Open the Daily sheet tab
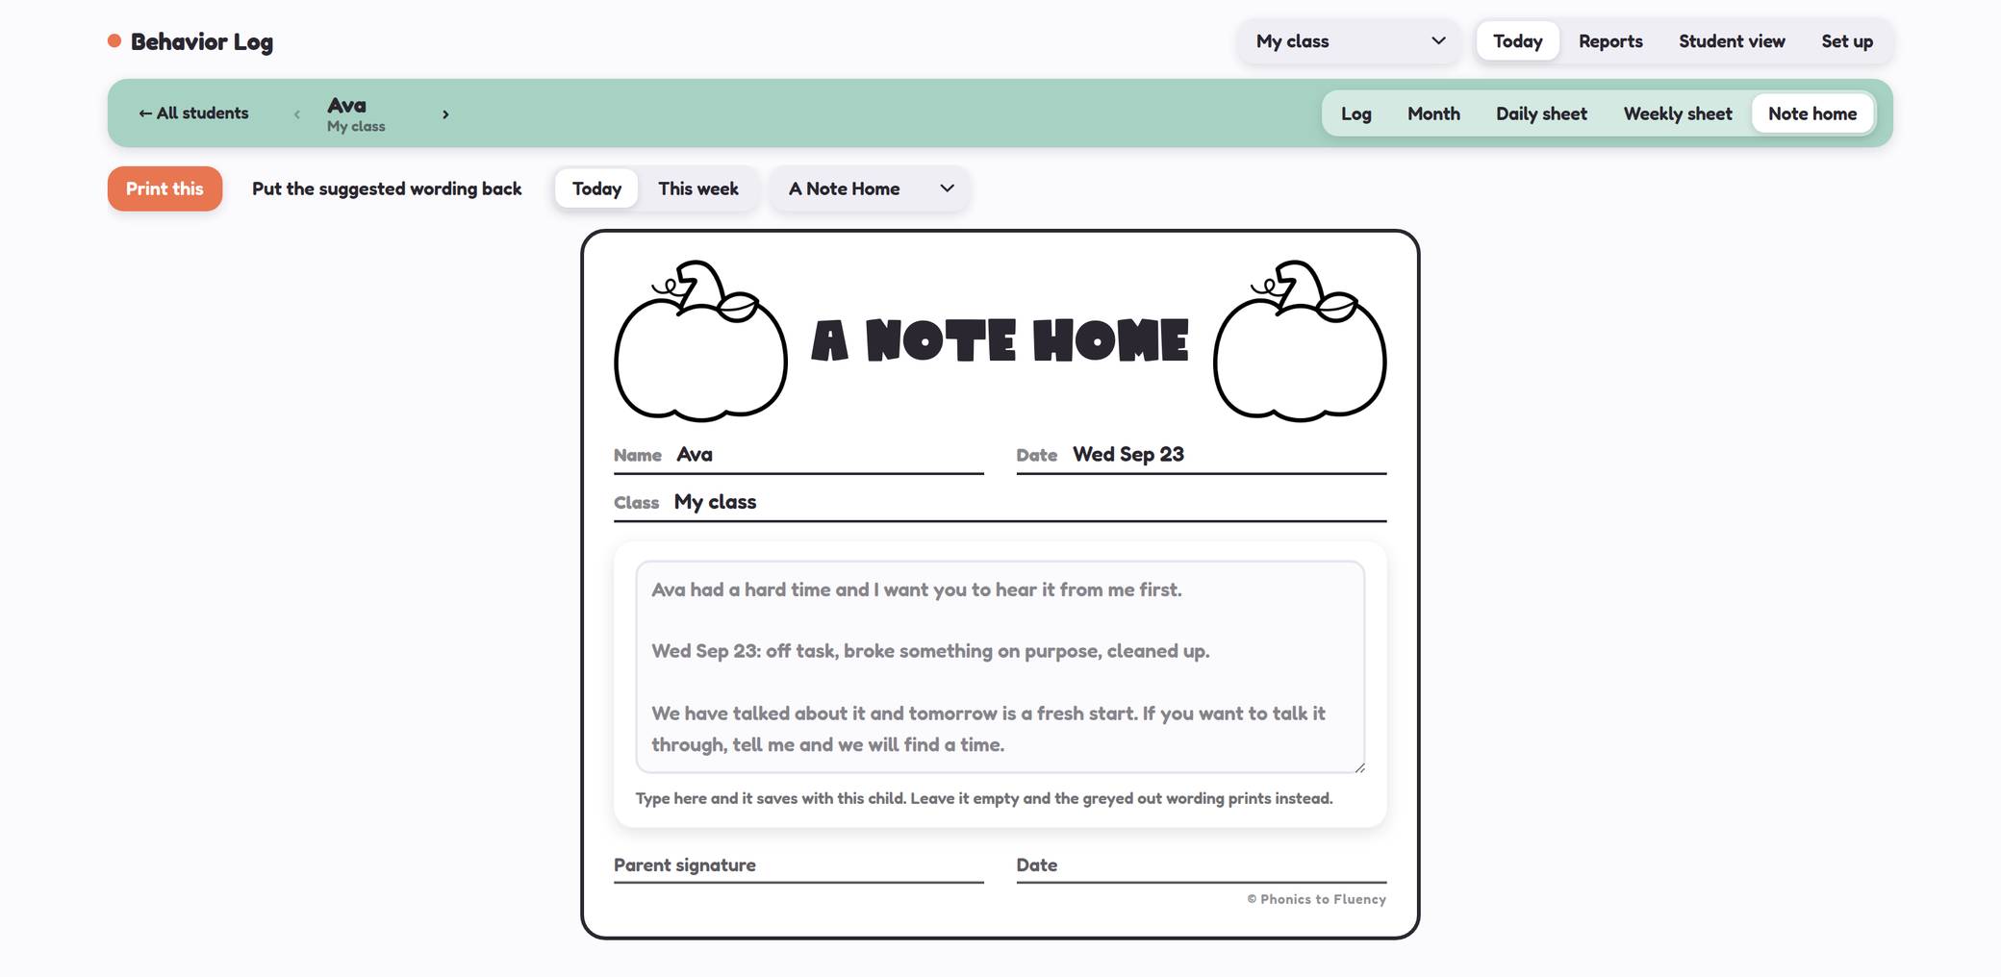 pyautogui.click(x=1541, y=113)
